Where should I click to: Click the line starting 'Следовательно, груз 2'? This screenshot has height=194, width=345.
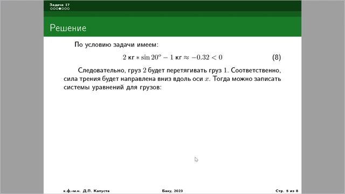180,70
